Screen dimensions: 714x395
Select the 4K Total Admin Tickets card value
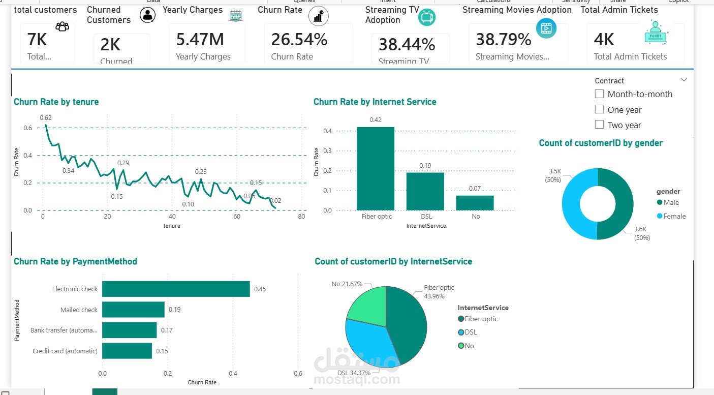[x=604, y=39]
